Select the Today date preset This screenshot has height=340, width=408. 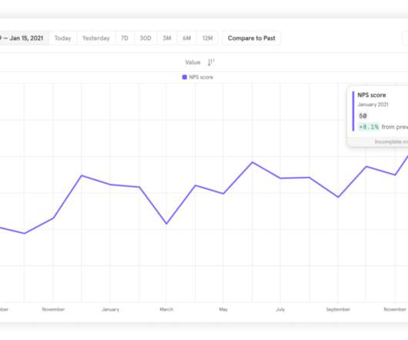(62, 38)
